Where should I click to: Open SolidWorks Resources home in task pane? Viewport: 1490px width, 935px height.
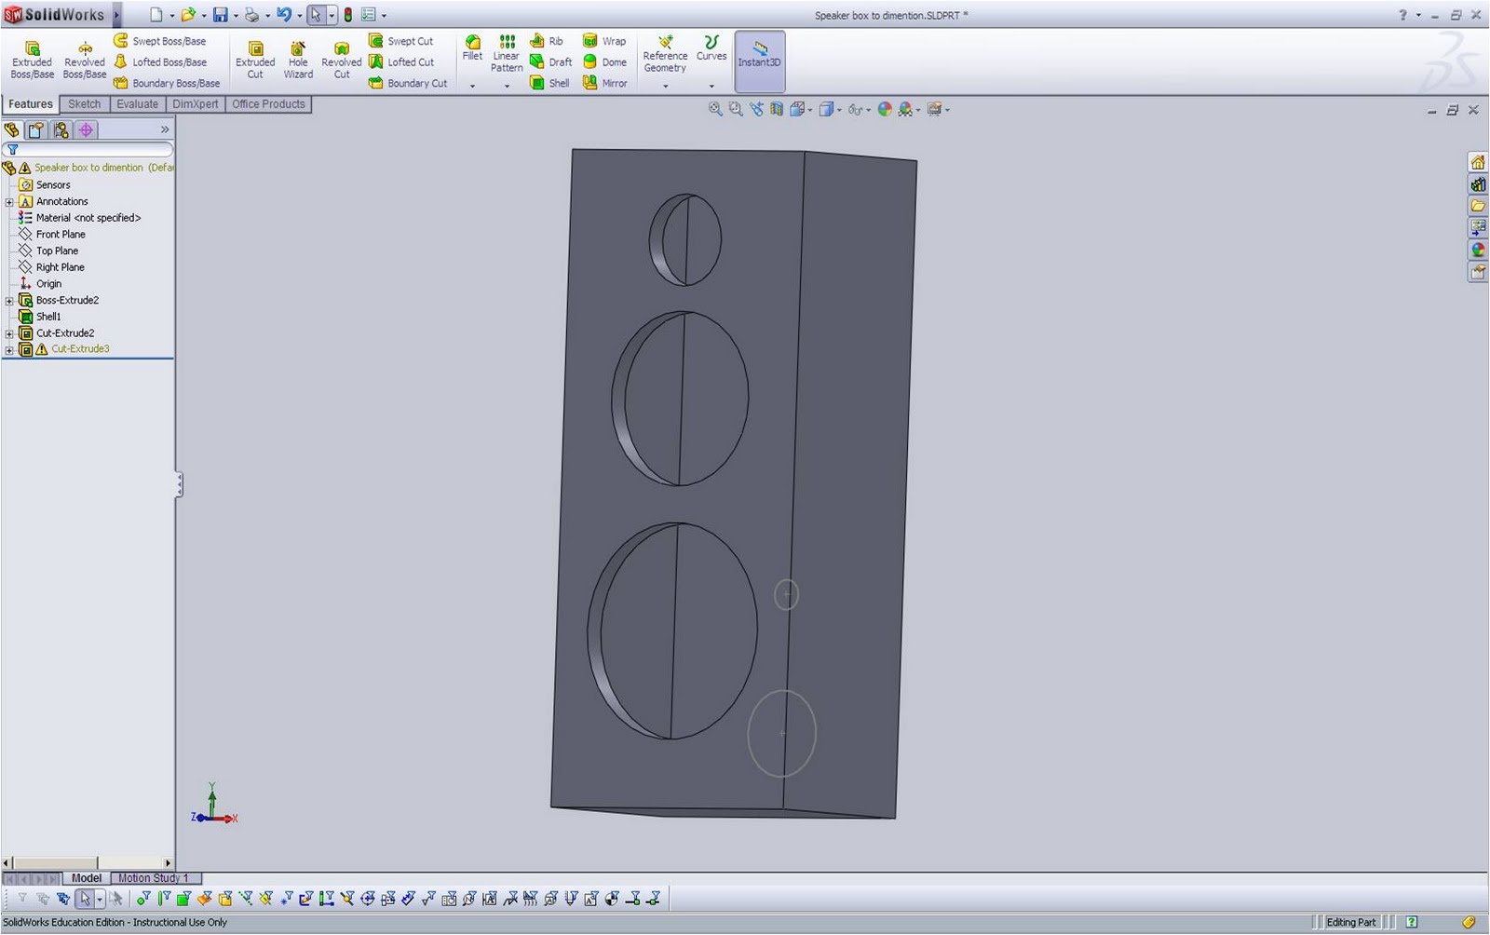pyautogui.click(x=1478, y=162)
